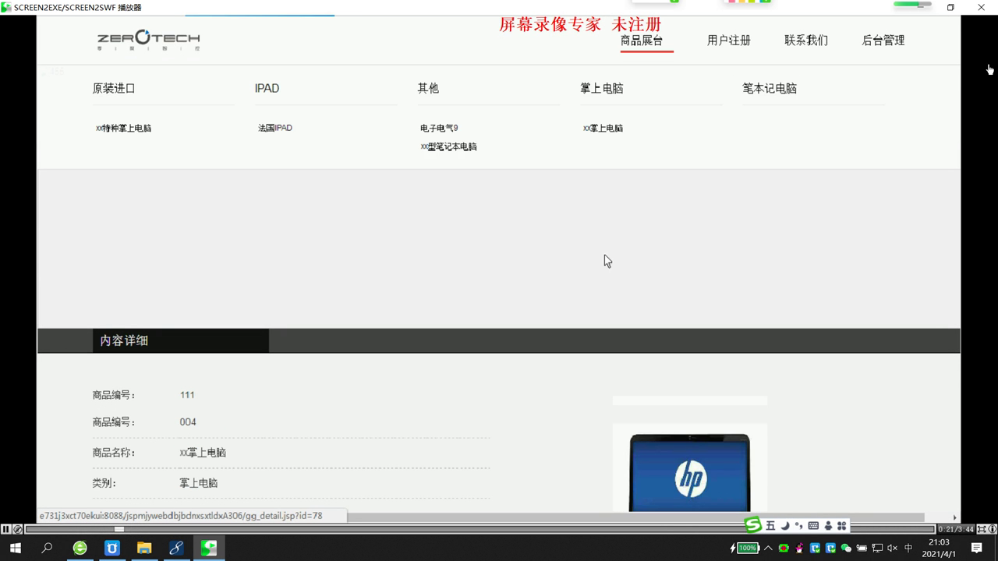Toggle Wubi 五 input mode

[x=770, y=526]
